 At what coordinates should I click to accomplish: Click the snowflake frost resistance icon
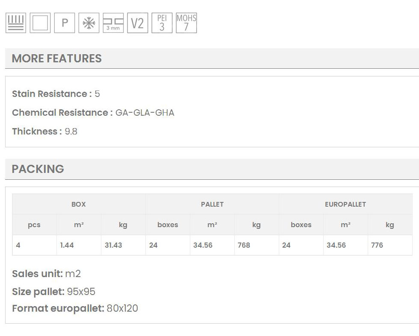point(89,23)
